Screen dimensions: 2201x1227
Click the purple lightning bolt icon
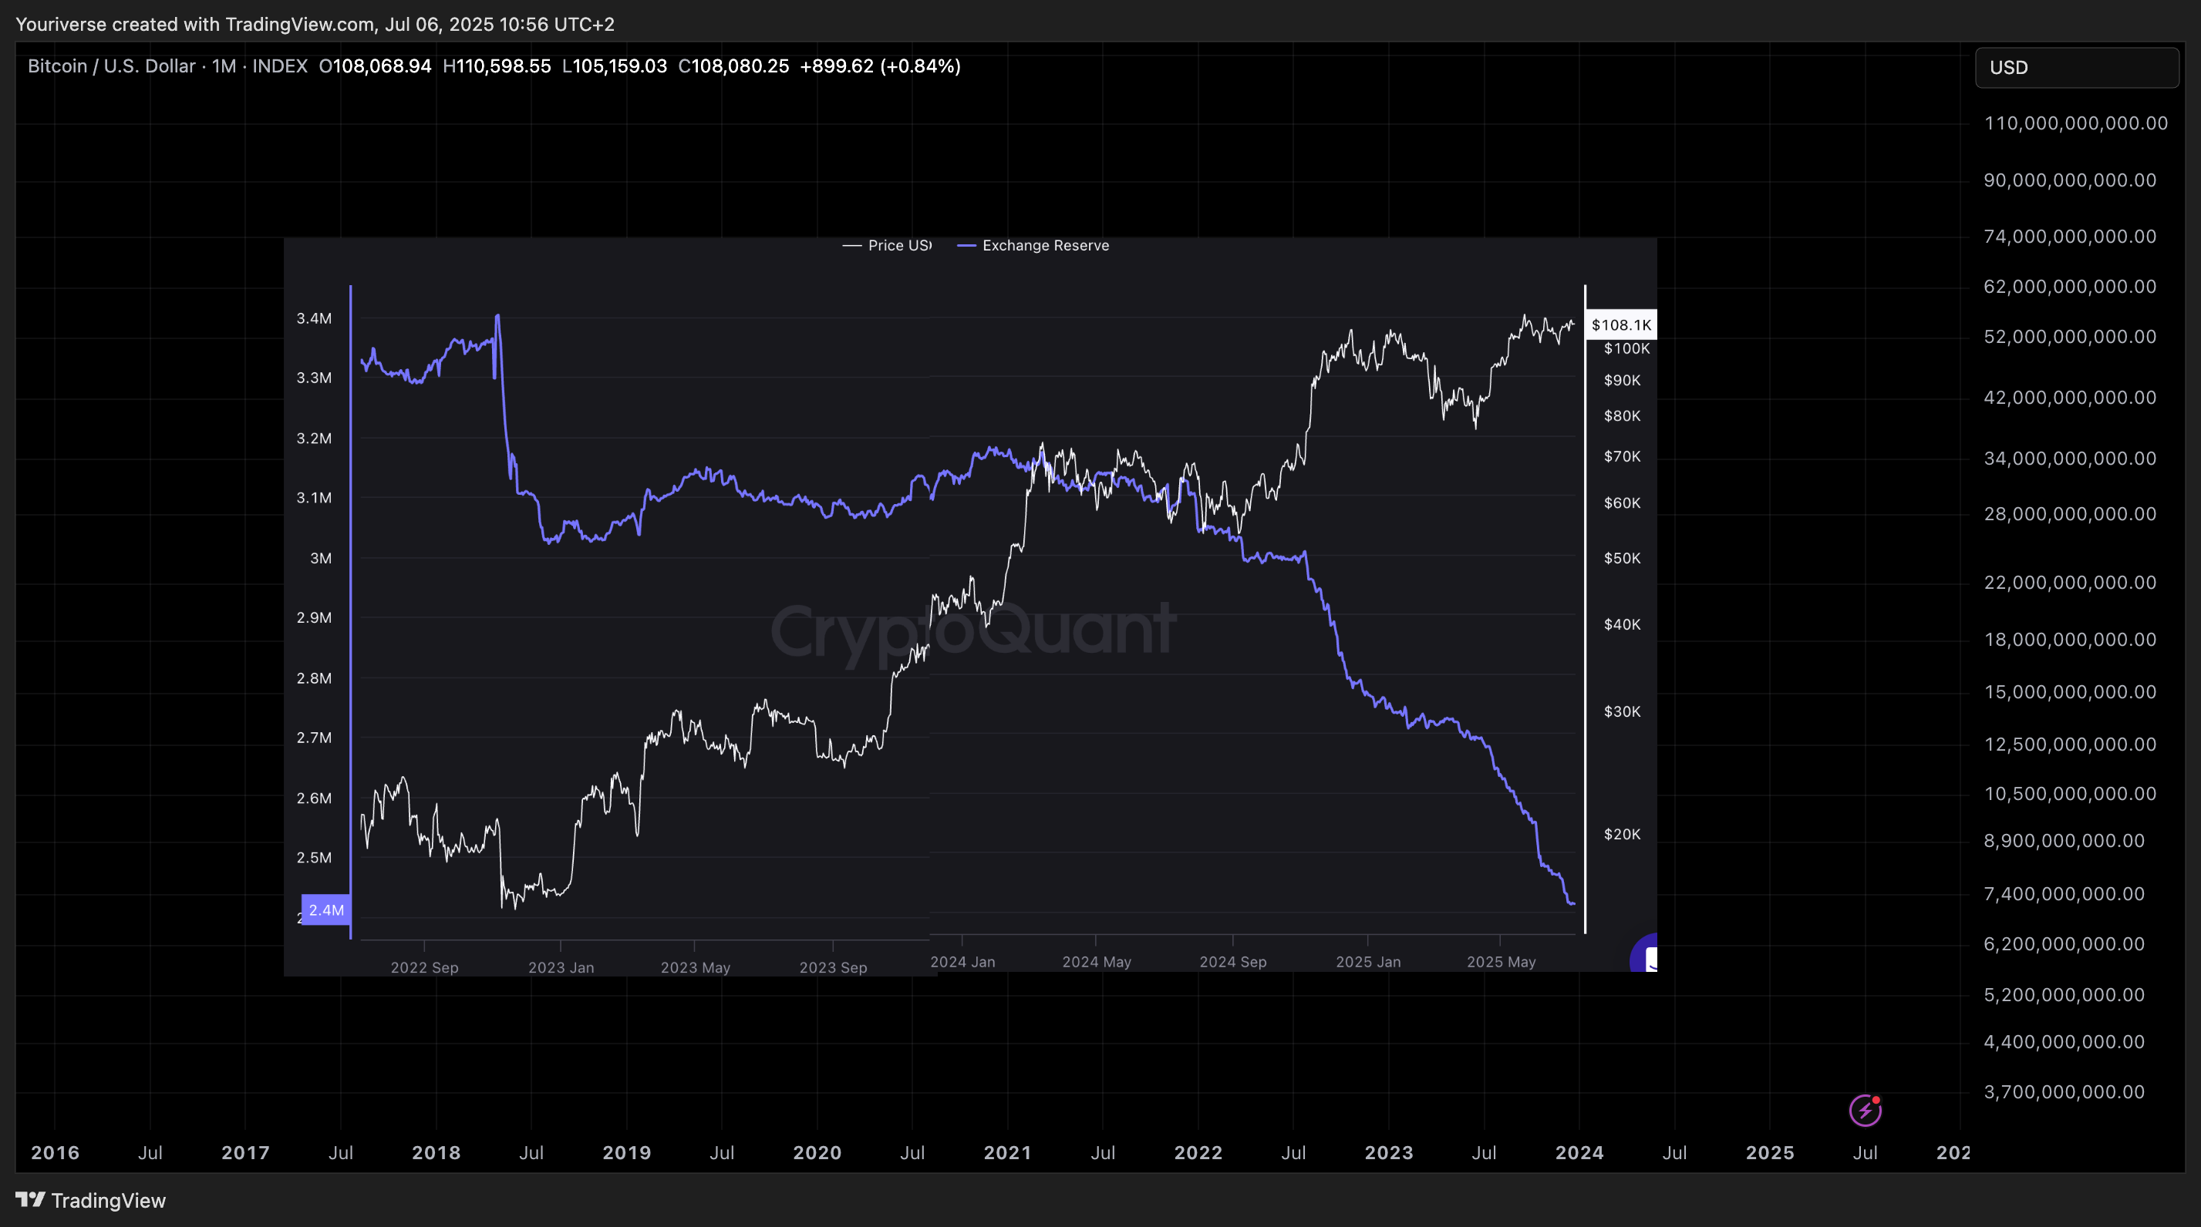tap(1864, 1110)
